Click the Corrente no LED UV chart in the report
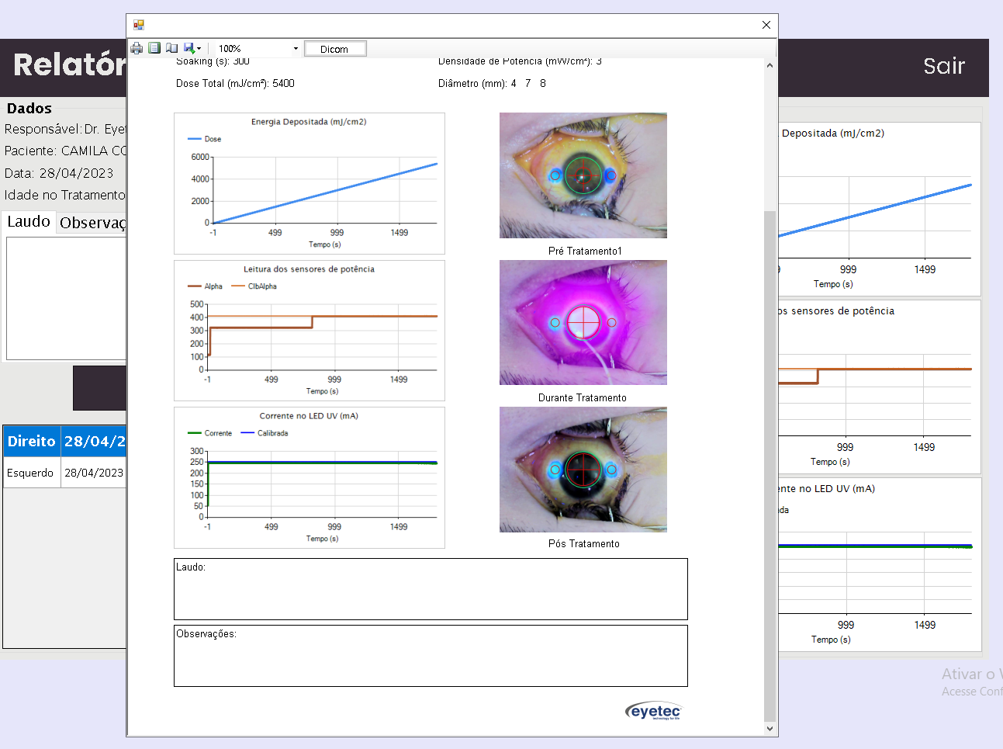This screenshot has width=1003, height=749. (x=310, y=478)
